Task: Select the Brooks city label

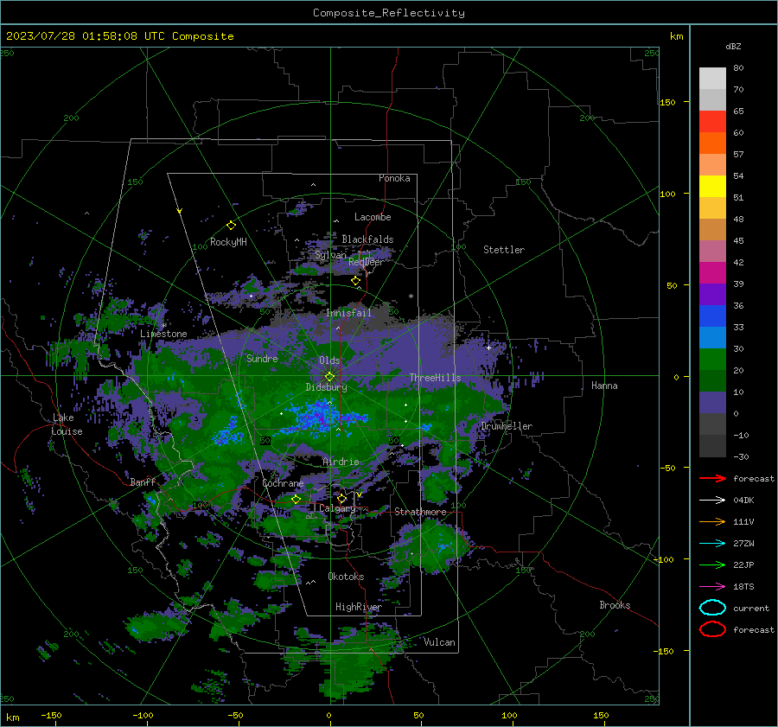Action: 615,605
